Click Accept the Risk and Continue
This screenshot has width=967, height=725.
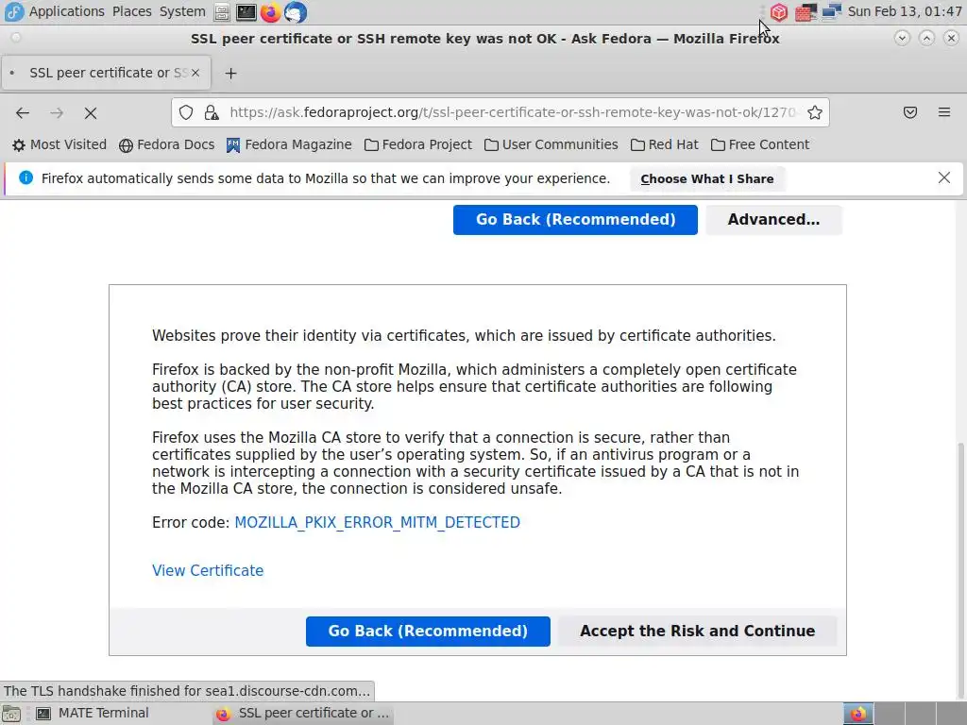[698, 632]
